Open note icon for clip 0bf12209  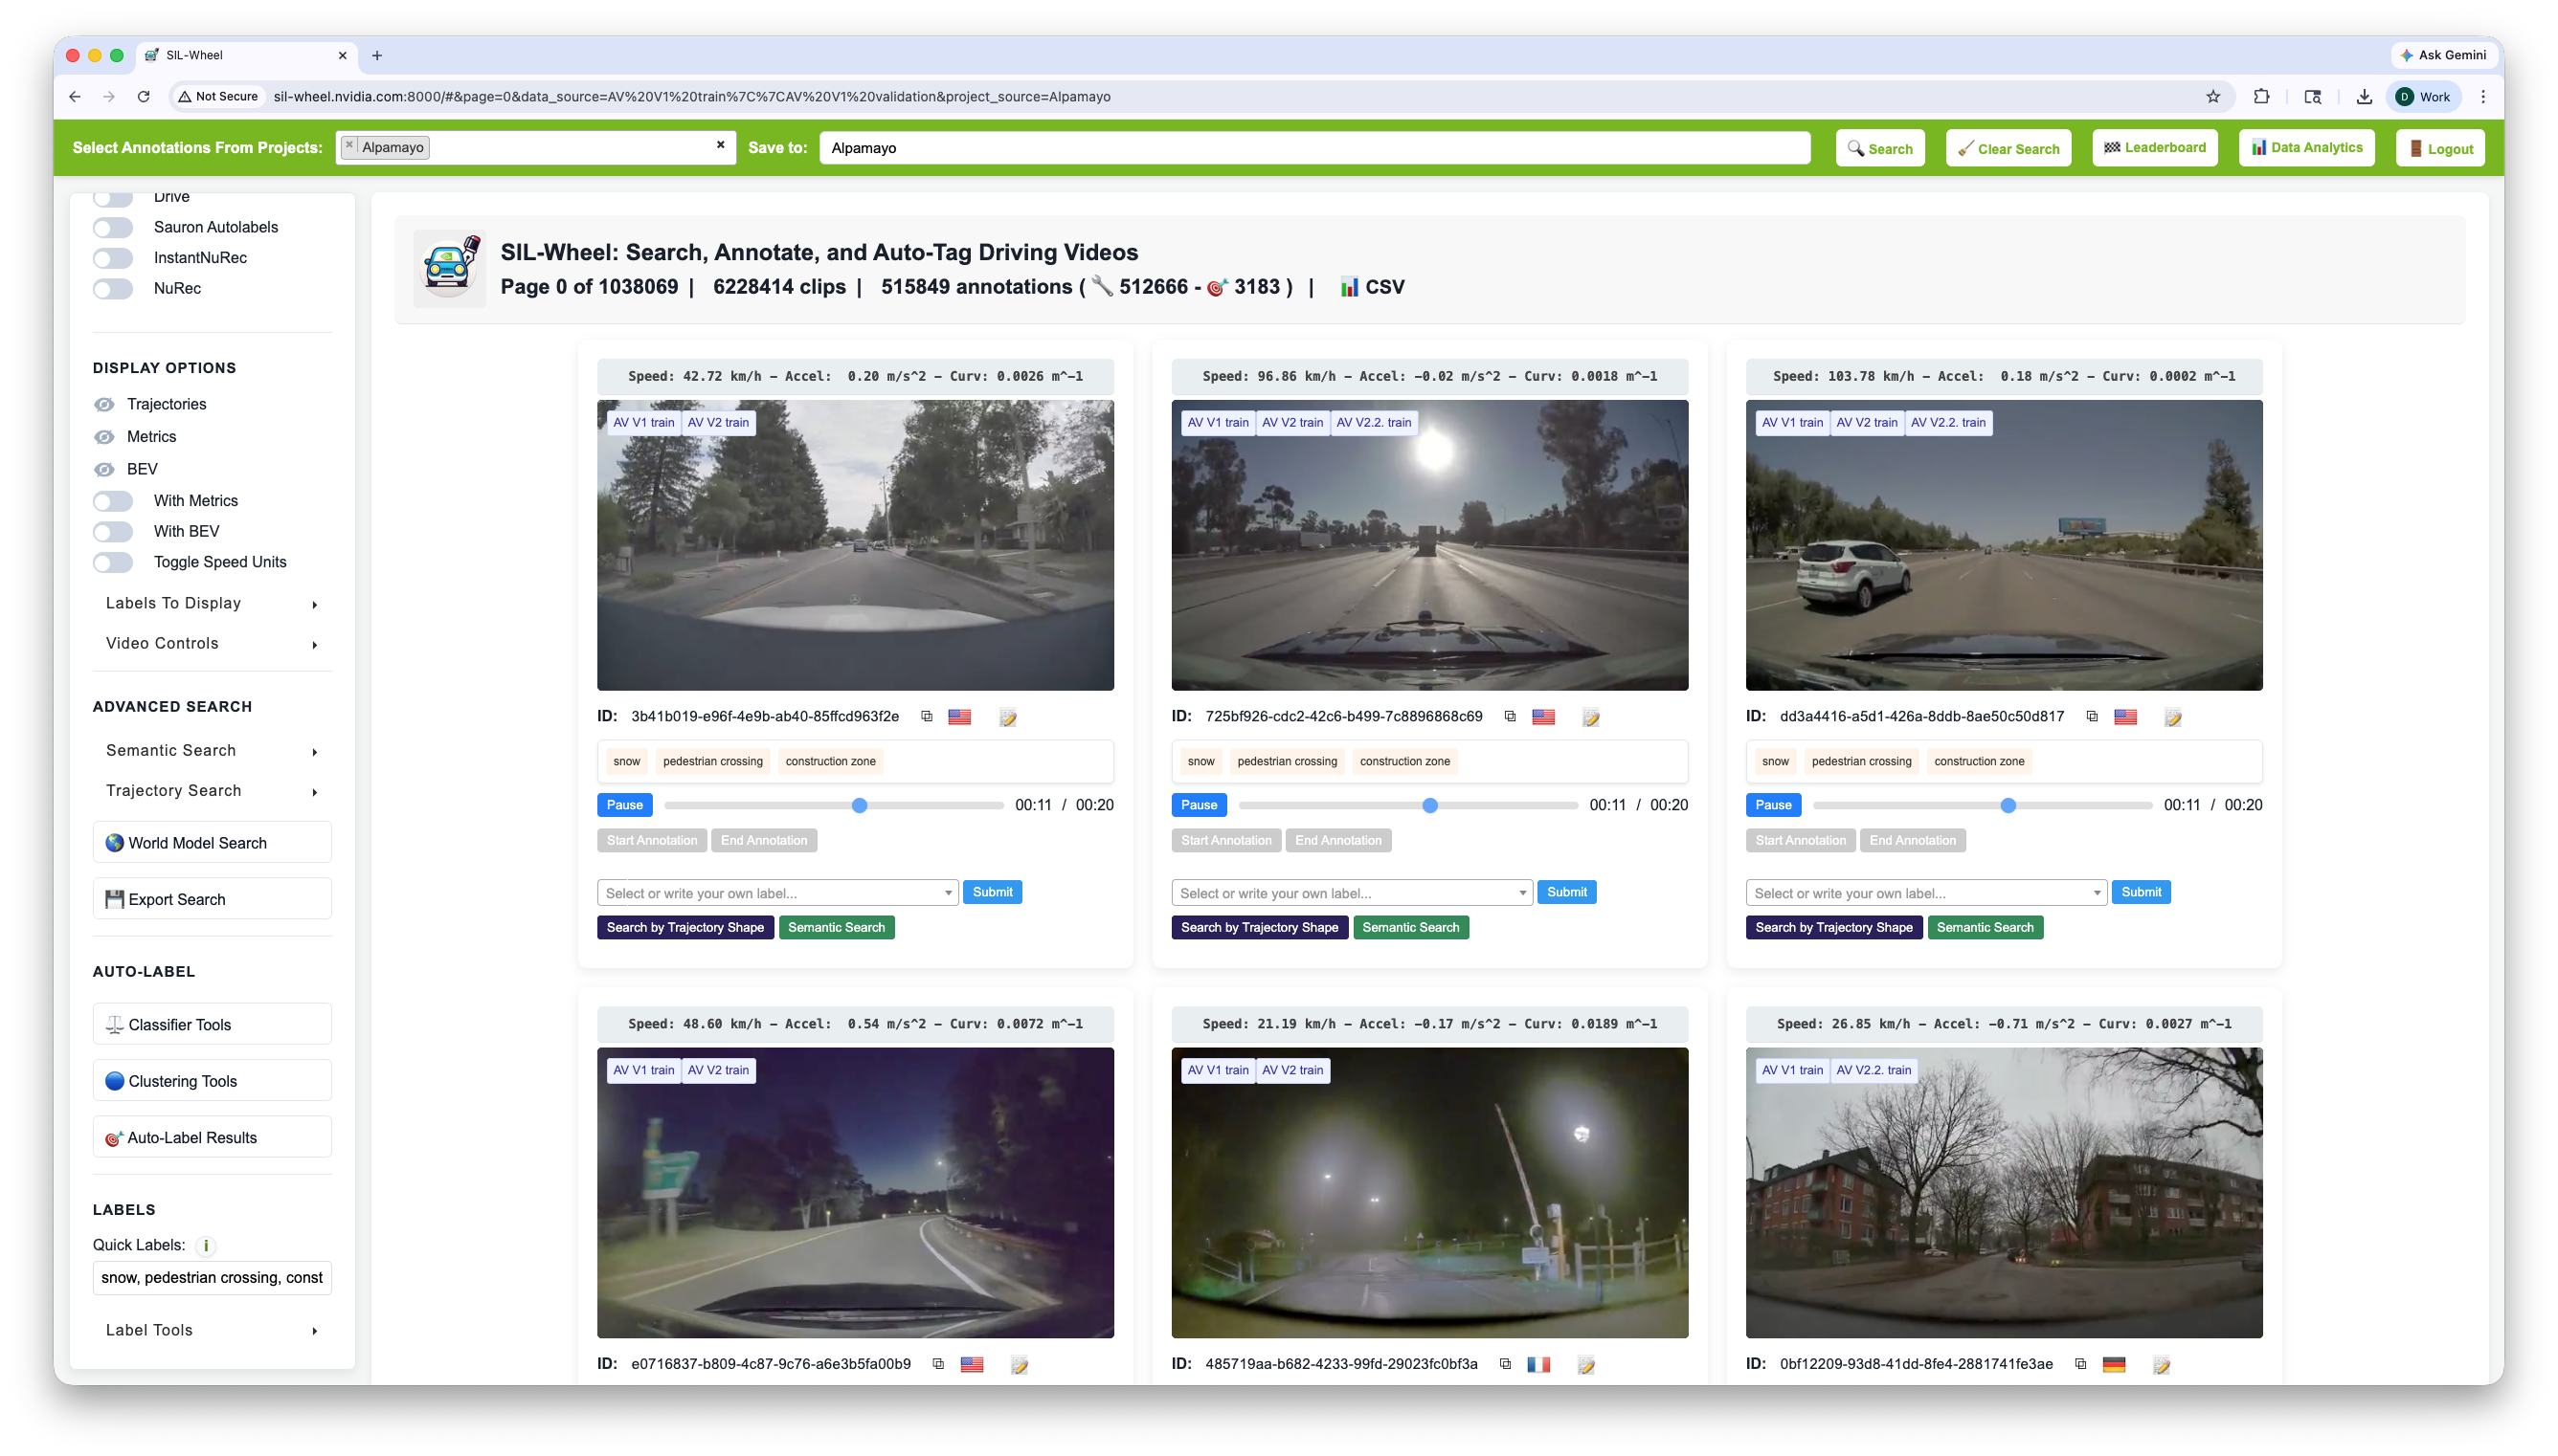point(2161,1364)
